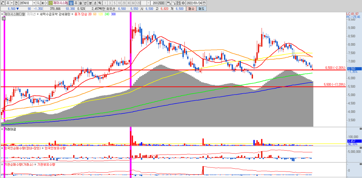
Task: Open chart settings gear icon
Action: pos(183,3)
